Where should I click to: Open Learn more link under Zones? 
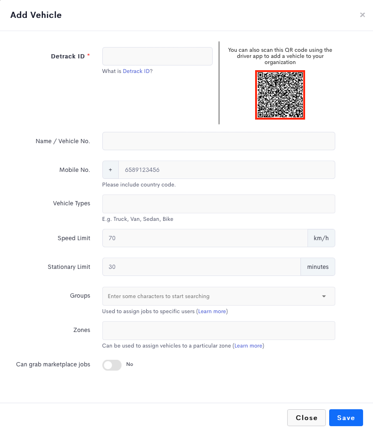pos(249,346)
